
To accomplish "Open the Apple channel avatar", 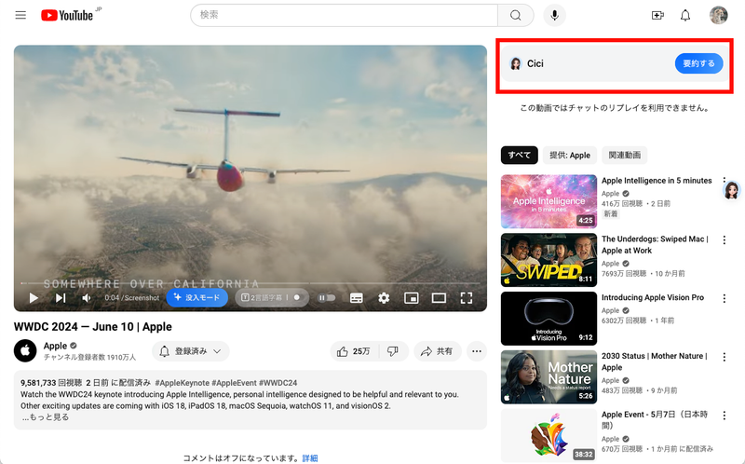I will (x=25, y=351).
